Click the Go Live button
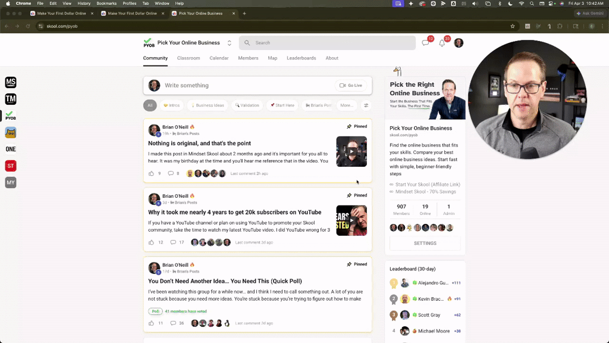This screenshot has width=609, height=343. point(351,85)
